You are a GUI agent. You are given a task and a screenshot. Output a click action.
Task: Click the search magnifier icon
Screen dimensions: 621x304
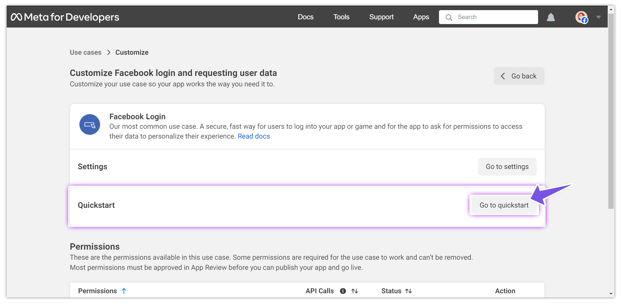[449, 17]
